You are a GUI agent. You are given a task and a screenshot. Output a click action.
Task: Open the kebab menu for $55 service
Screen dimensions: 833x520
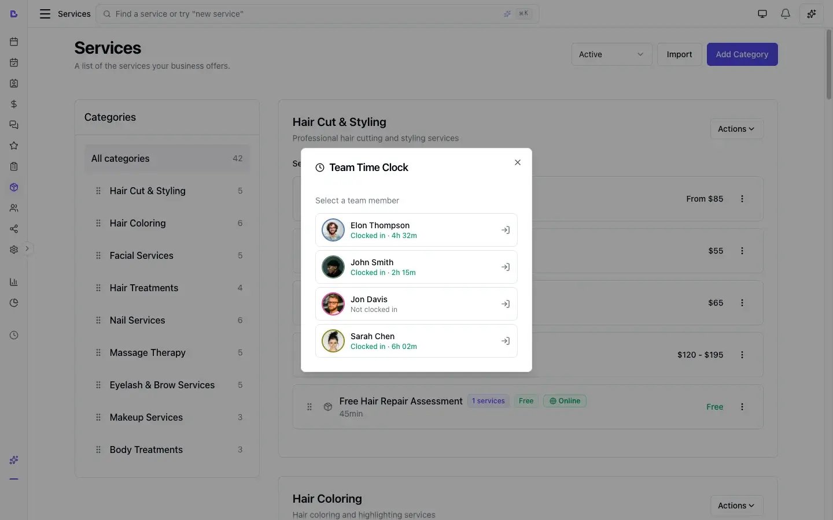(x=742, y=251)
